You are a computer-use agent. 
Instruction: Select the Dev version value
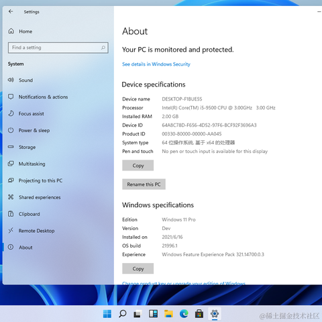[166, 228]
